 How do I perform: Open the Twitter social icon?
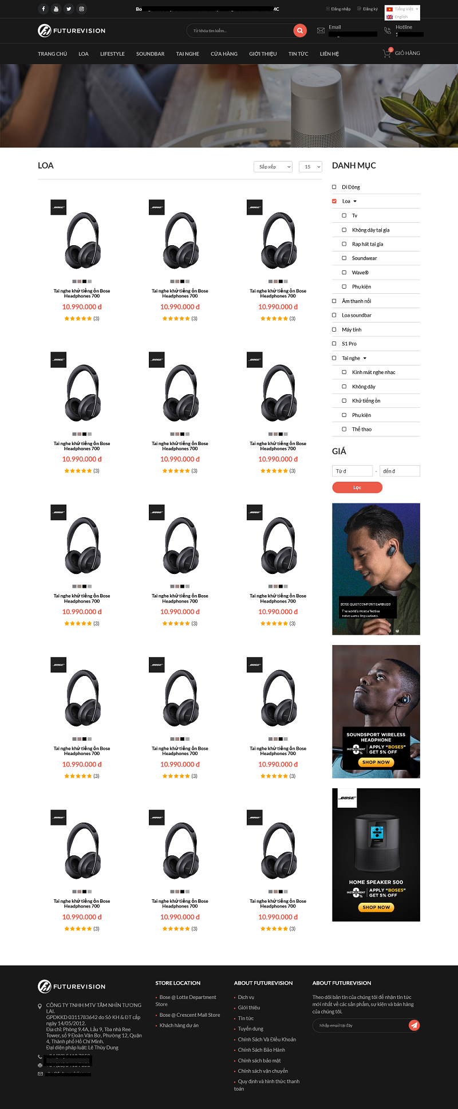point(69,9)
